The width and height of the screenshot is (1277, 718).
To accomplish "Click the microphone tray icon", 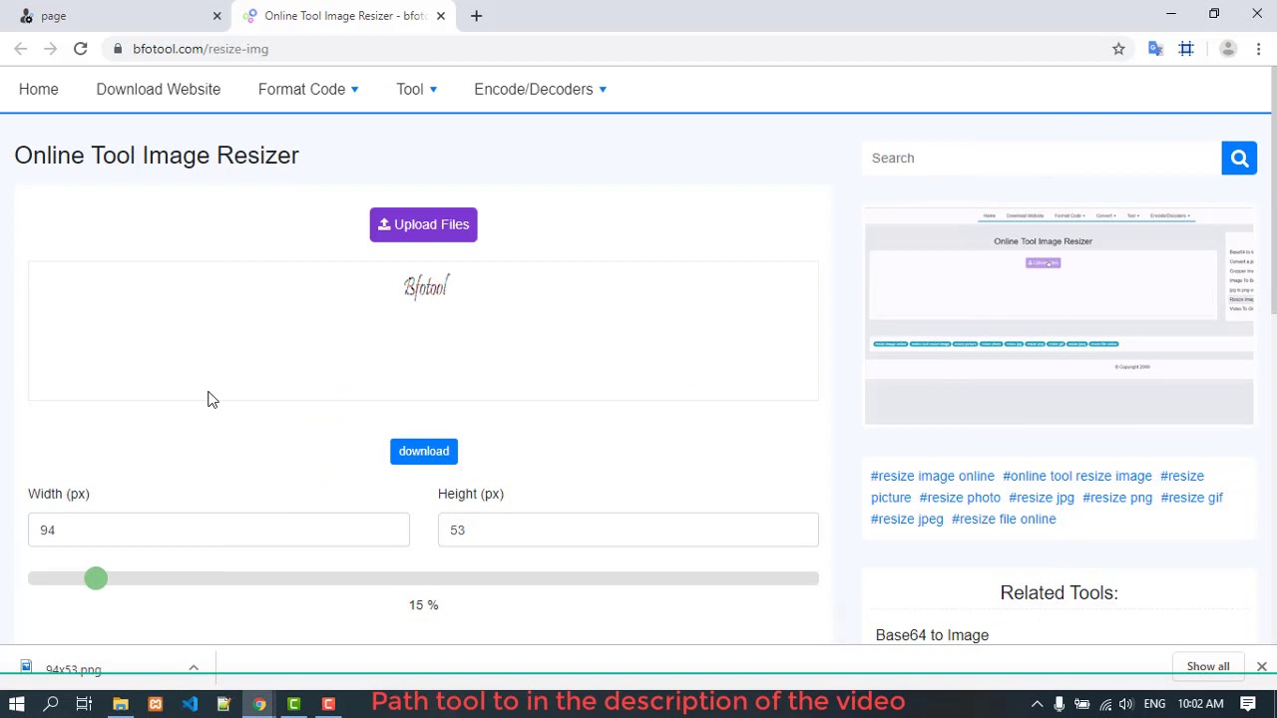I will [1060, 704].
